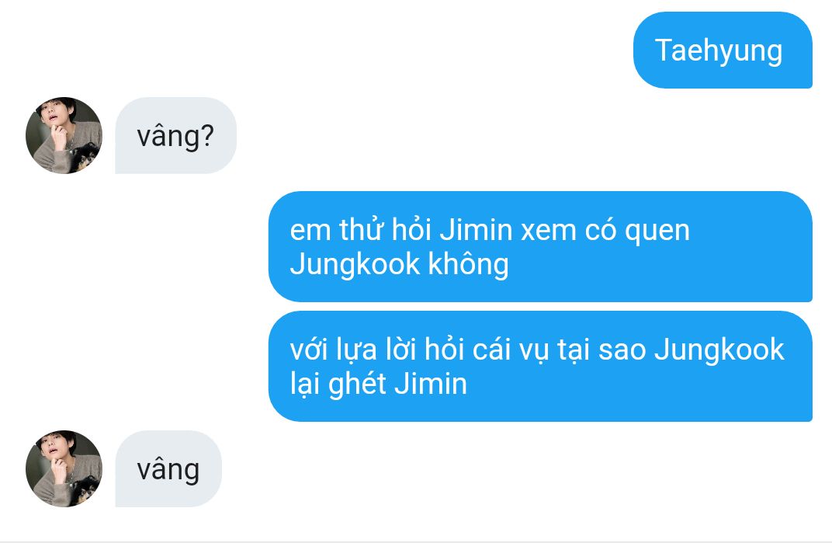
Task: Open the avatar beside the last "vâng" reply
Action: (x=64, y=468)
